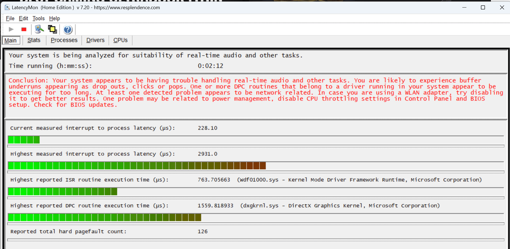Viewport: 510px width, 249px height.
Task: Open the Tools menu
Action: (39, 18)
